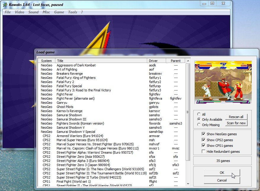Click the samsho5 driver cell
This screenshot has width=260, height=191.
(x=155, y=128)
